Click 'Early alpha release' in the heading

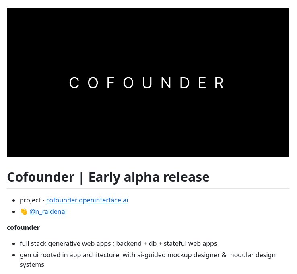pyautogui.click(x=149, y=177)
